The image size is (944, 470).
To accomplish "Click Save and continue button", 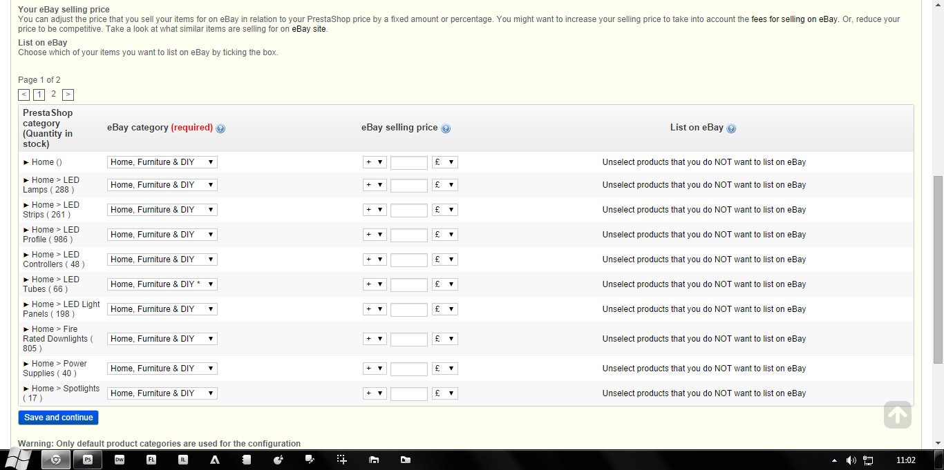I will coord(59,418).
